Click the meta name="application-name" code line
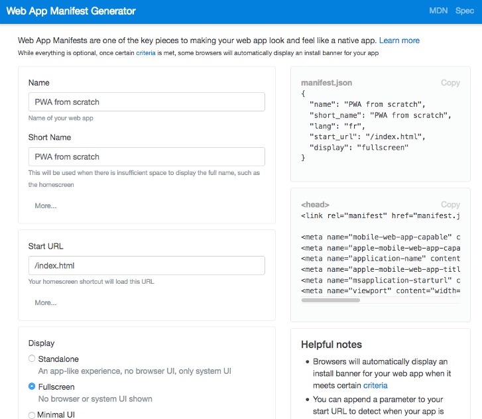The height and width of the screenshot is (419, 482). point(381,258)
